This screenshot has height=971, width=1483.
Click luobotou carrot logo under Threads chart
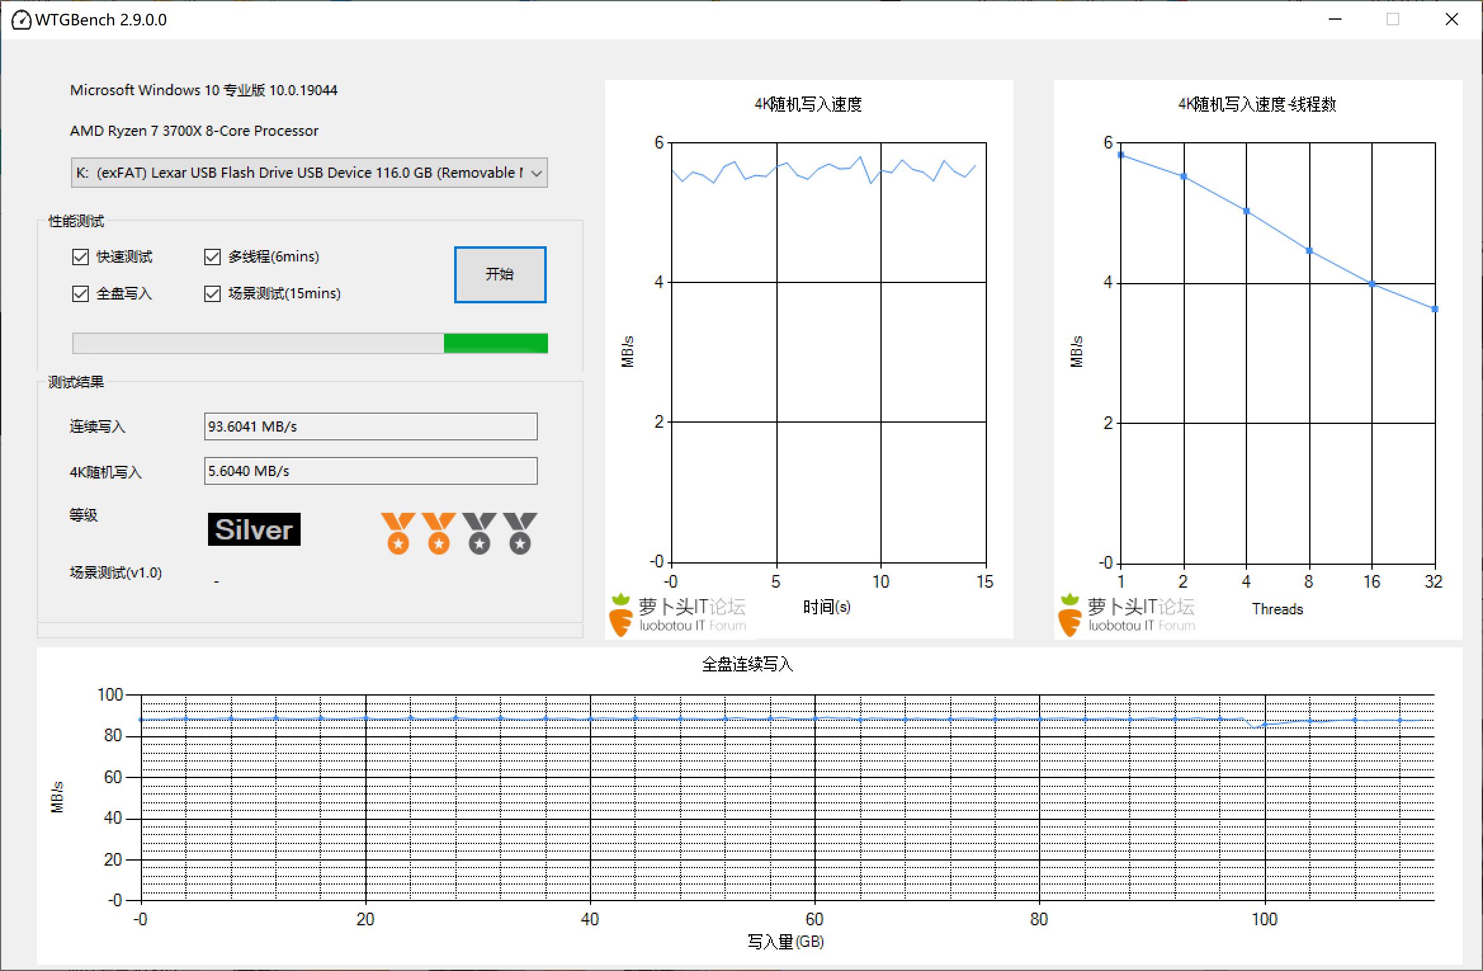coord(1127,614)
